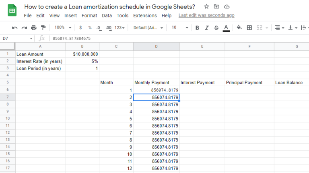Open the horizontal align dropdown
Screen dimensions: 309x173
click(279, 28)
